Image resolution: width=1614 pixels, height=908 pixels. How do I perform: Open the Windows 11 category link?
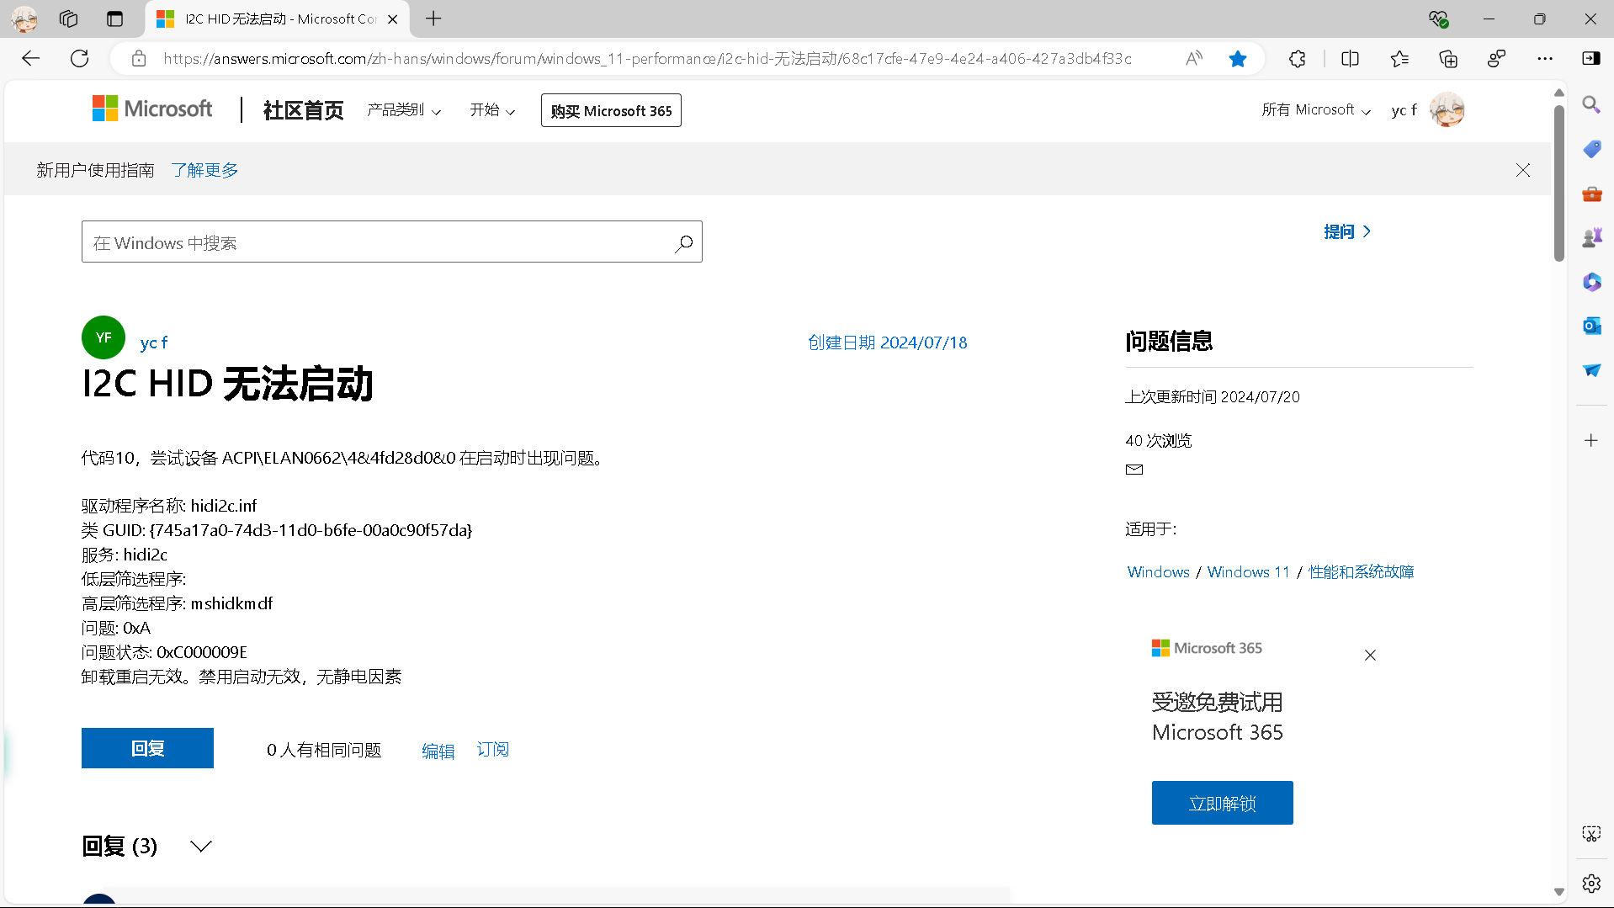(x=1247, y=571)
